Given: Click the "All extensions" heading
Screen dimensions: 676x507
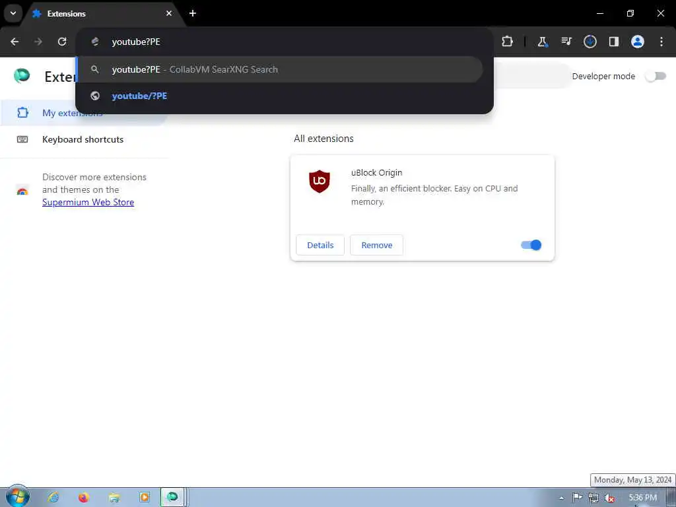Looking at the screenshot, I should coord(323,139).
